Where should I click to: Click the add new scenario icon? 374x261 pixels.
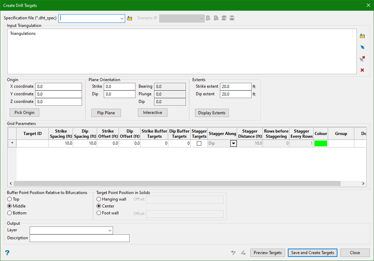208,18
